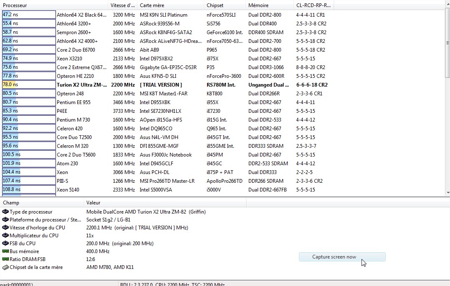This screenshot has width=450, height=286.
Task: Click the 3733 MHz speed cell
Action: 124,111
